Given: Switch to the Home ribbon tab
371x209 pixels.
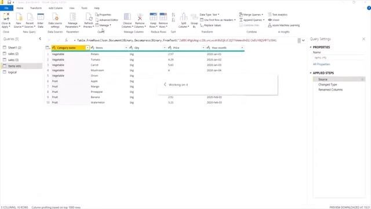Looking at the screenshot, I should click(20, 8).
